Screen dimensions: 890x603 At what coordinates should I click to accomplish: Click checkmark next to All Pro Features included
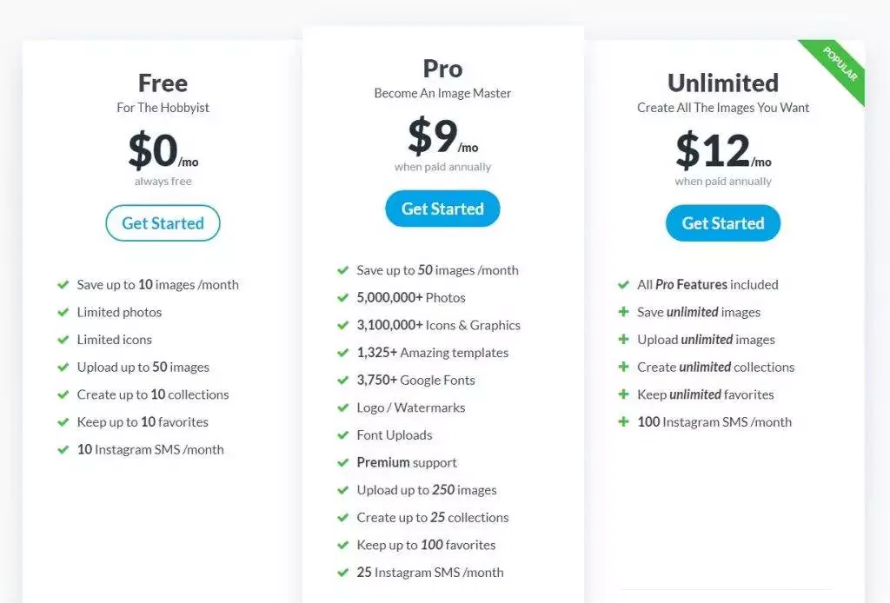(623, 284)
